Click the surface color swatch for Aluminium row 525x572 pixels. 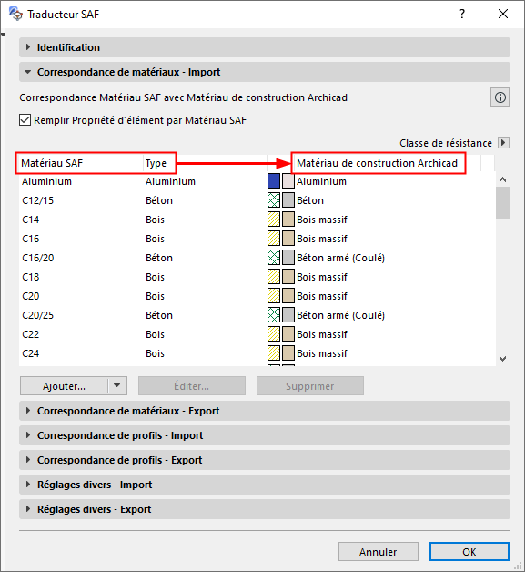[x=288, y=181]
